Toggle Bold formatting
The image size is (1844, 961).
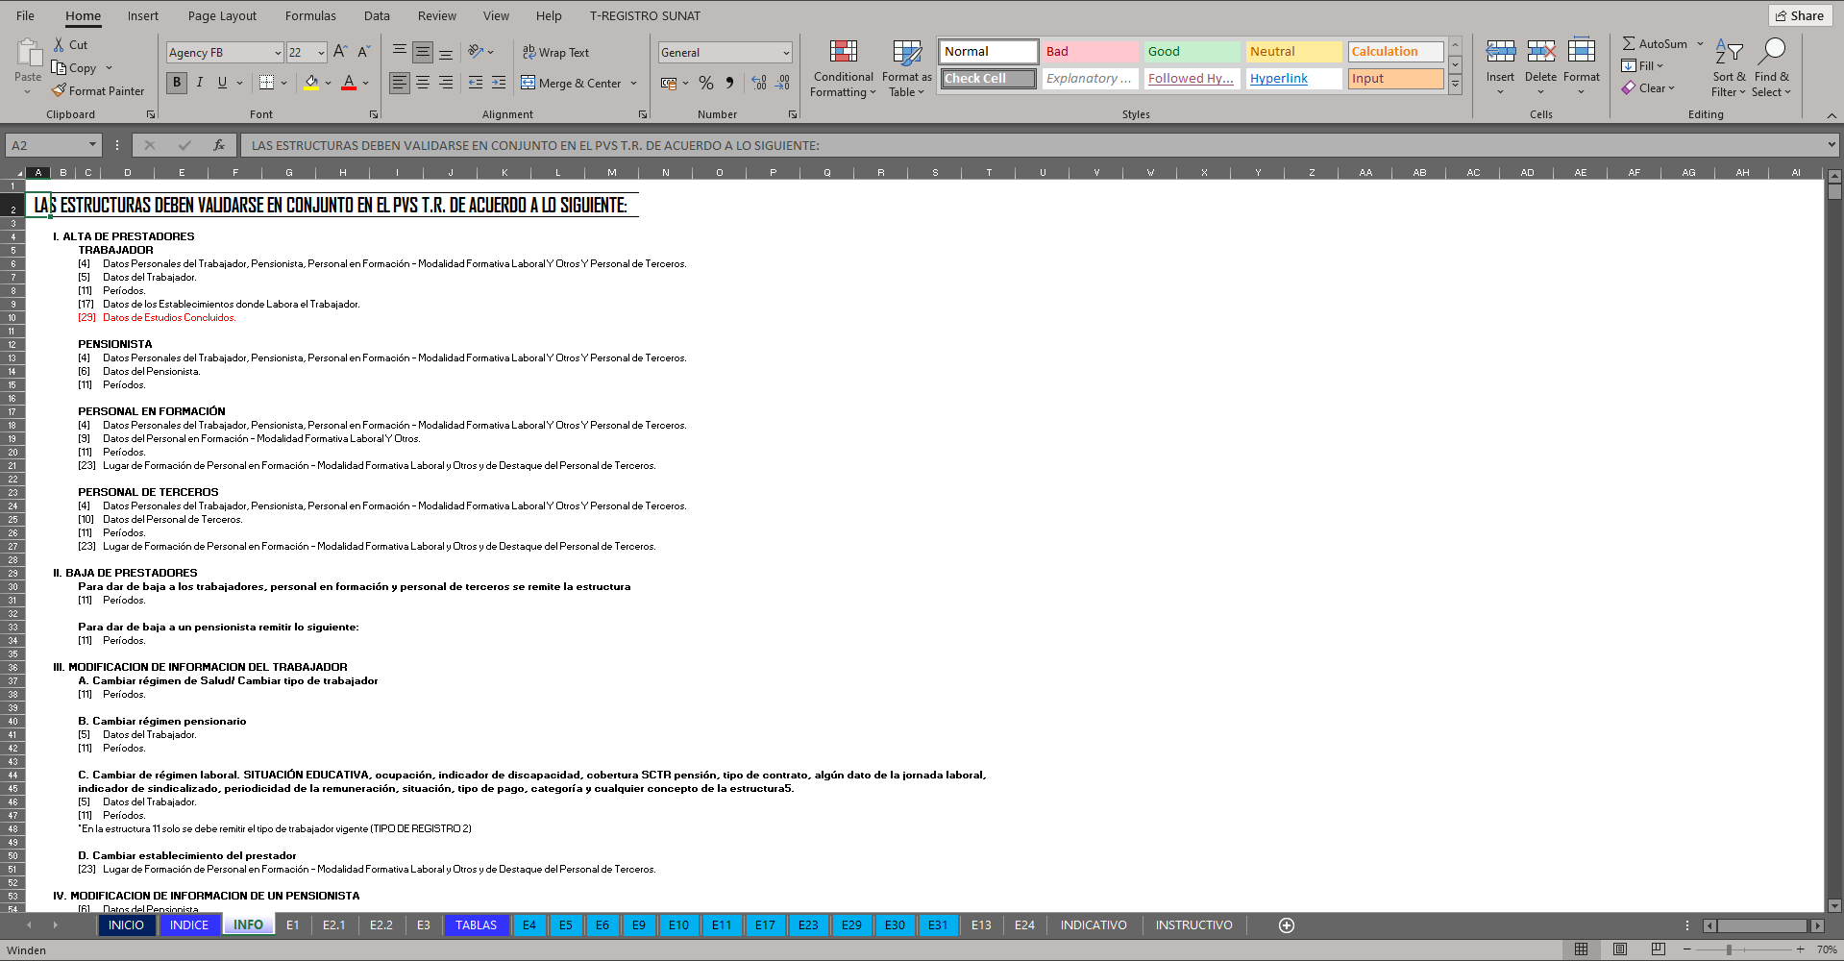click(177, 83)
